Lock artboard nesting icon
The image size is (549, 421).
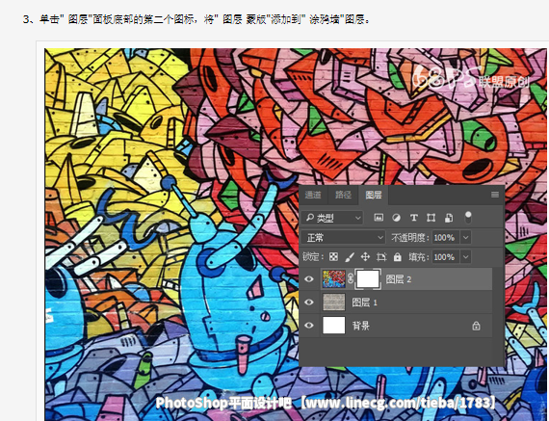(x=381, y=257)
